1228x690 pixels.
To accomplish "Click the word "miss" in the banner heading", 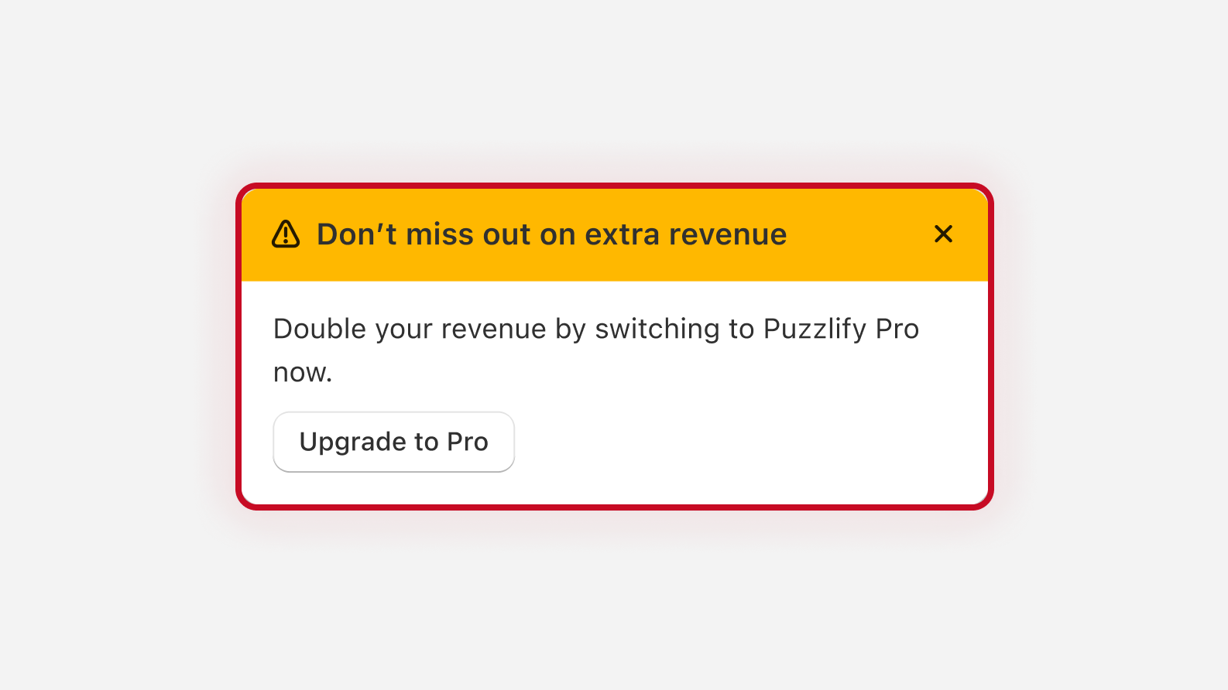I will point(440,234).
